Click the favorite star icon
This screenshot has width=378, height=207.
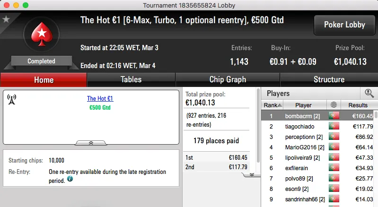coord(6,19)
